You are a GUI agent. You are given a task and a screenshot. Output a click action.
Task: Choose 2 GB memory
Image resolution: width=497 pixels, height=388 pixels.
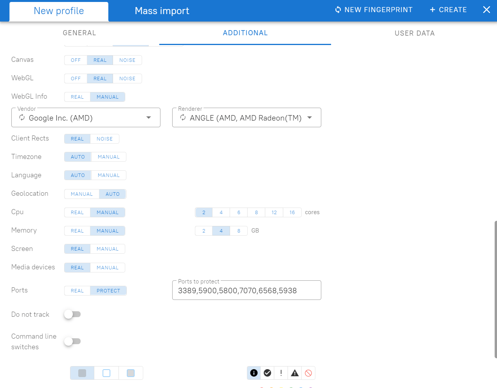(203, 231)
